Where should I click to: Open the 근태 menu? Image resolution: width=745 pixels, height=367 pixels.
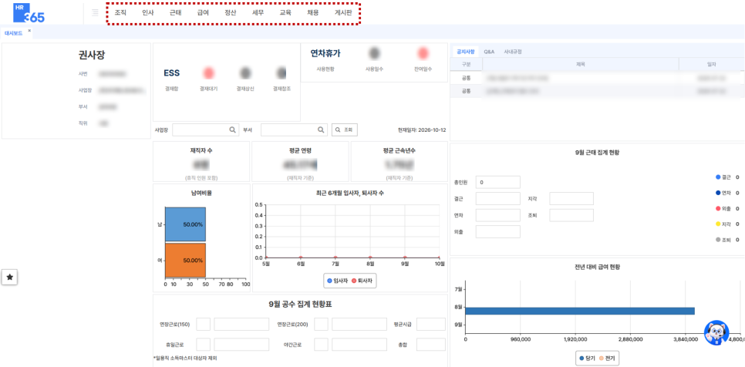coord(175,13)
